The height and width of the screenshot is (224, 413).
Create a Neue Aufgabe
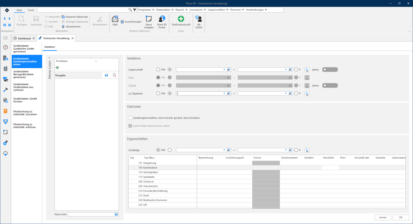coord(149,22)
